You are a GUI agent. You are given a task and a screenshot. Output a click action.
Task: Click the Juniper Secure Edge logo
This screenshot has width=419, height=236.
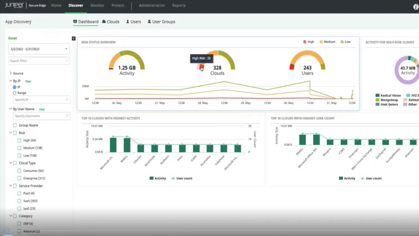coord(25,5)
